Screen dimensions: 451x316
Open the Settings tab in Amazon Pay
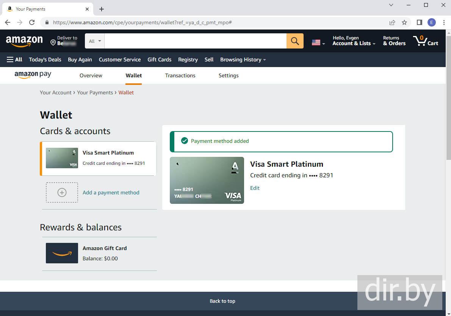coord(229,75)
